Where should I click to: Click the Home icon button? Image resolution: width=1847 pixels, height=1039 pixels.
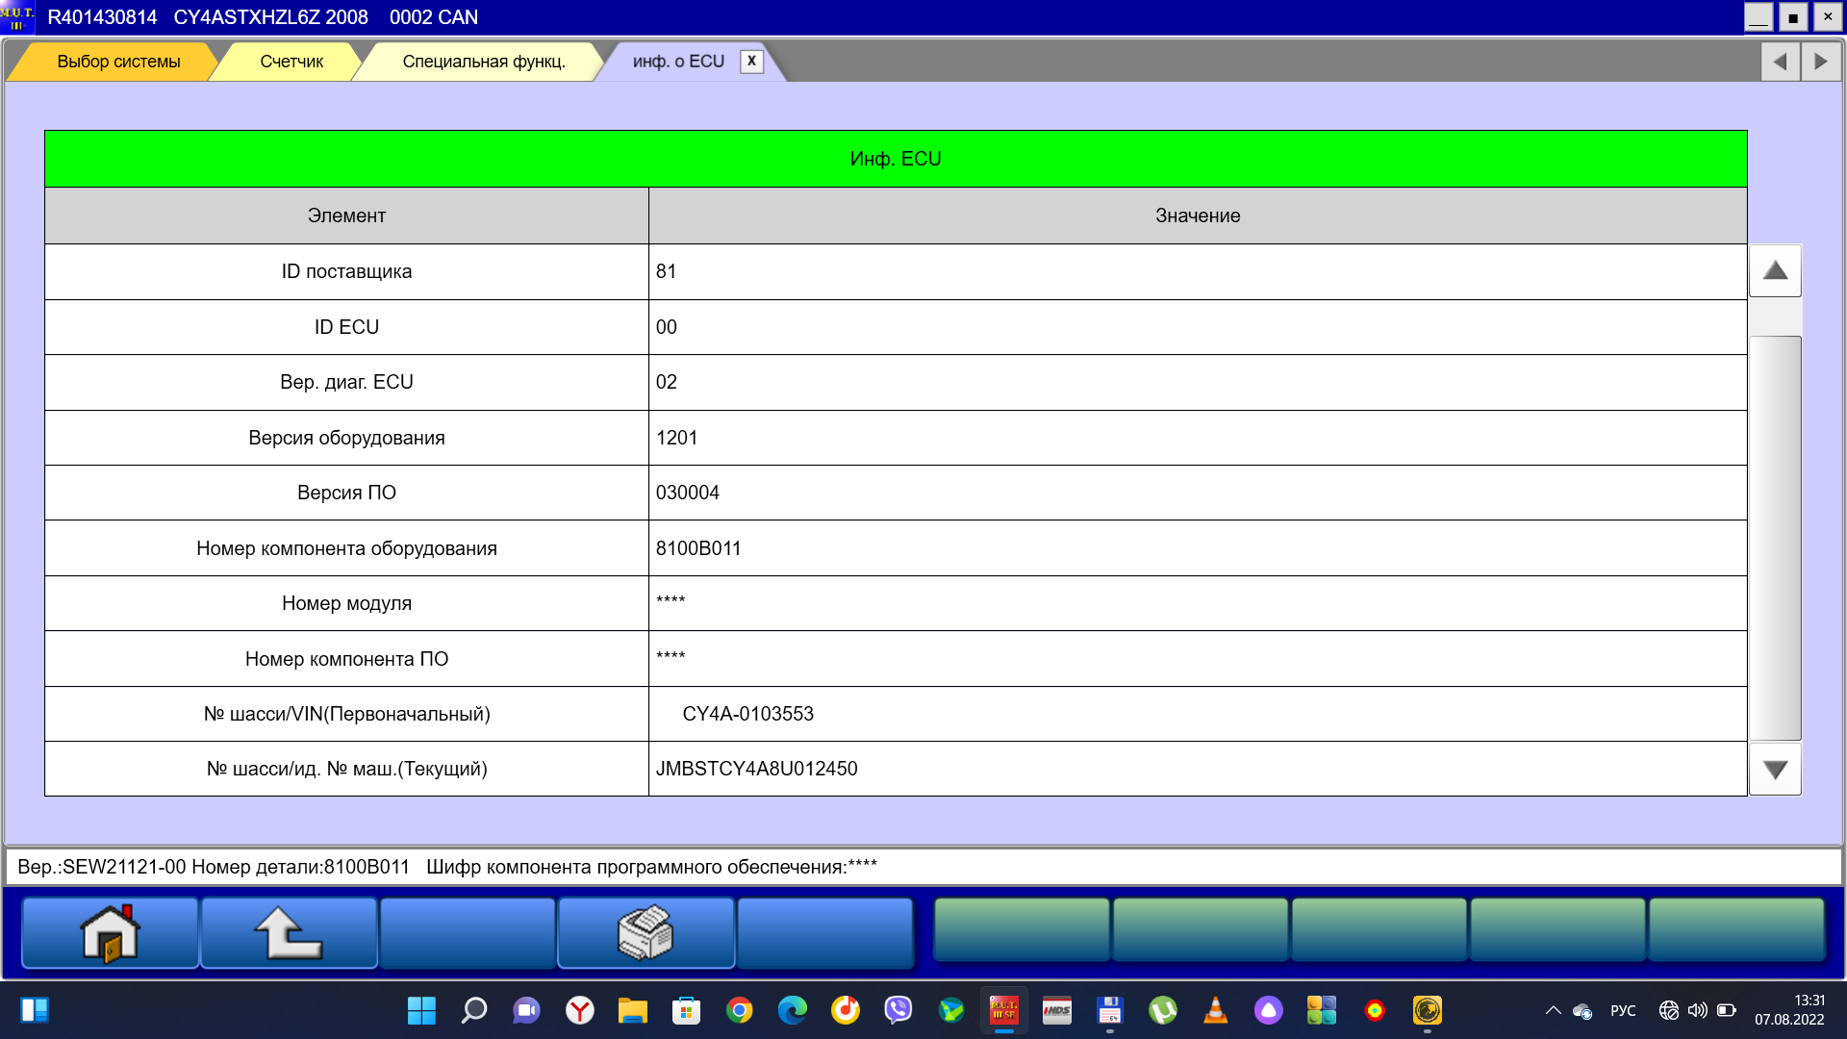tap(110, 932)
